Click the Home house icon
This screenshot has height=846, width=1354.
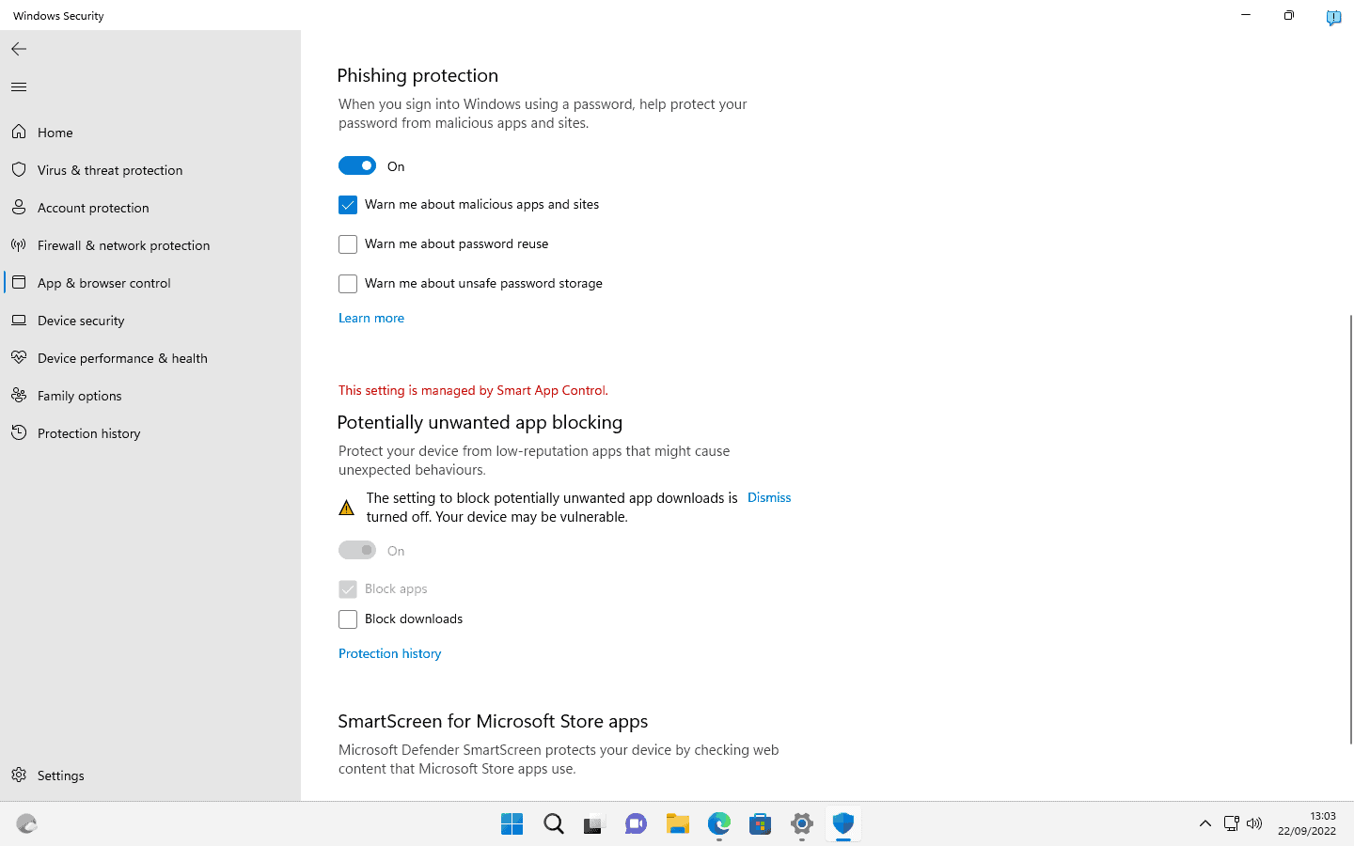coord(19,132)
